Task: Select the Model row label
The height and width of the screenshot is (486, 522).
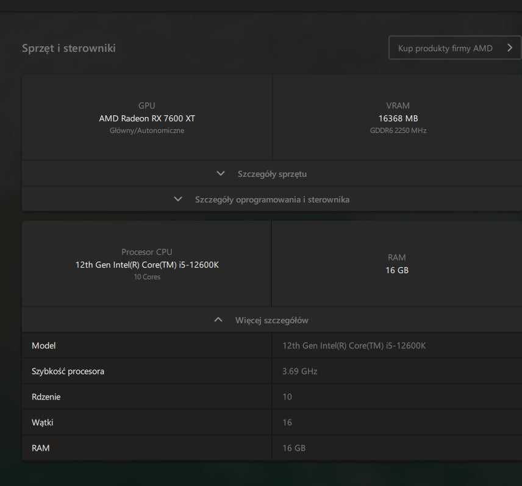Action: point(44,346)
